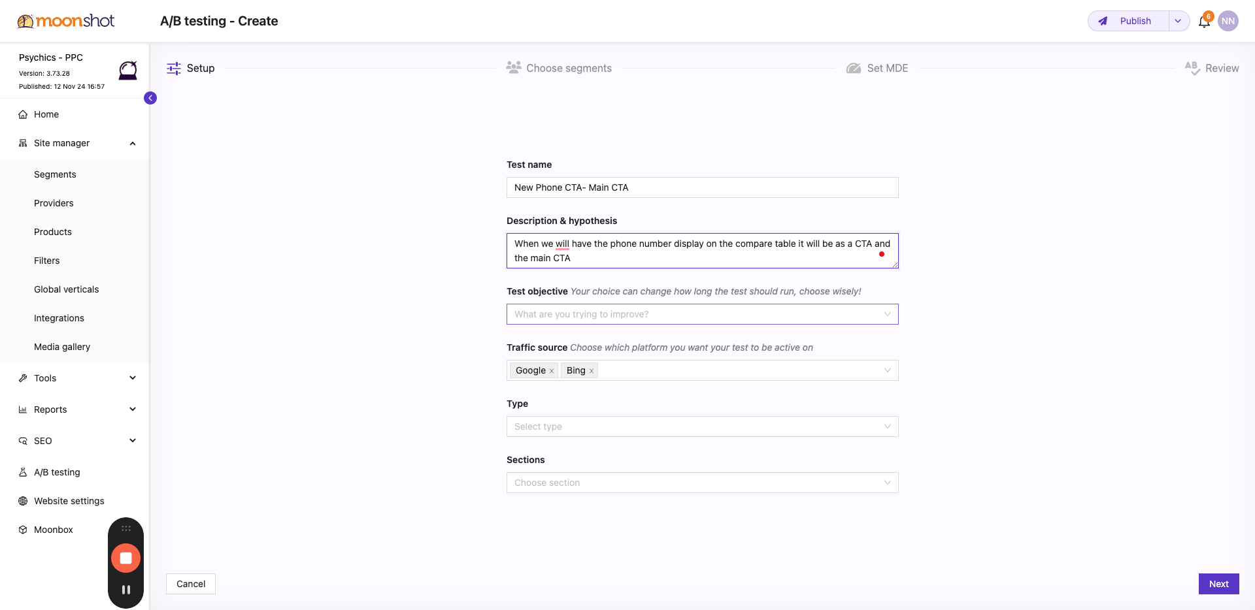The image size is (1255, 610).
Task: Click the Choose segments people icon
Action: (x=514, y=67)
